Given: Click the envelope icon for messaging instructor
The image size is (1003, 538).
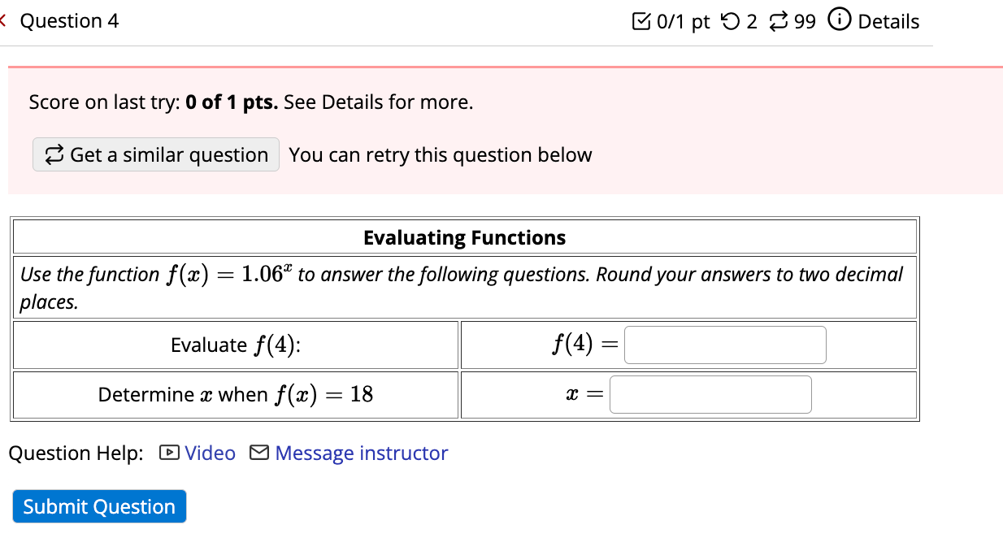Looking at the screenshot, I should click(x=258, y=453).
